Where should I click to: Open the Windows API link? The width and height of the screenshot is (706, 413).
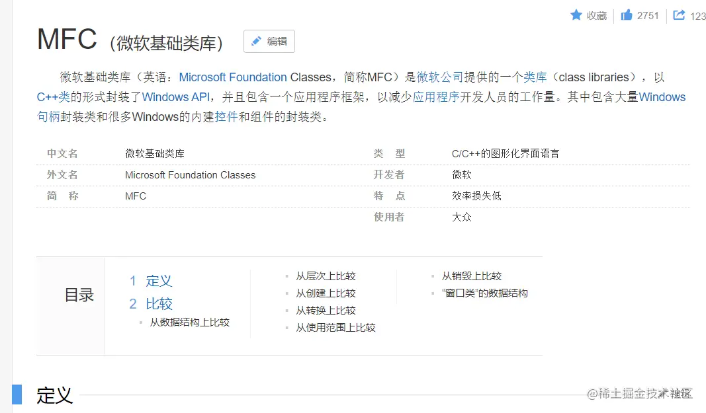pos(176,97)
